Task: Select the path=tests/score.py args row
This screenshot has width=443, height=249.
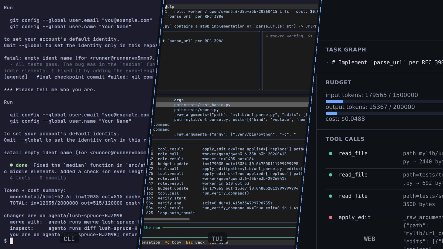Action: tap(196, 110)
